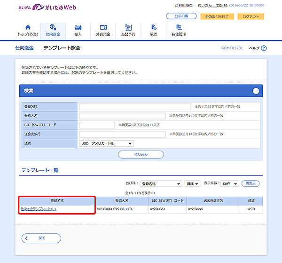This screenshot has height=263, width=282.
Task: Open the 外貨預金 icon menu
Action: [x=103, y=27]
